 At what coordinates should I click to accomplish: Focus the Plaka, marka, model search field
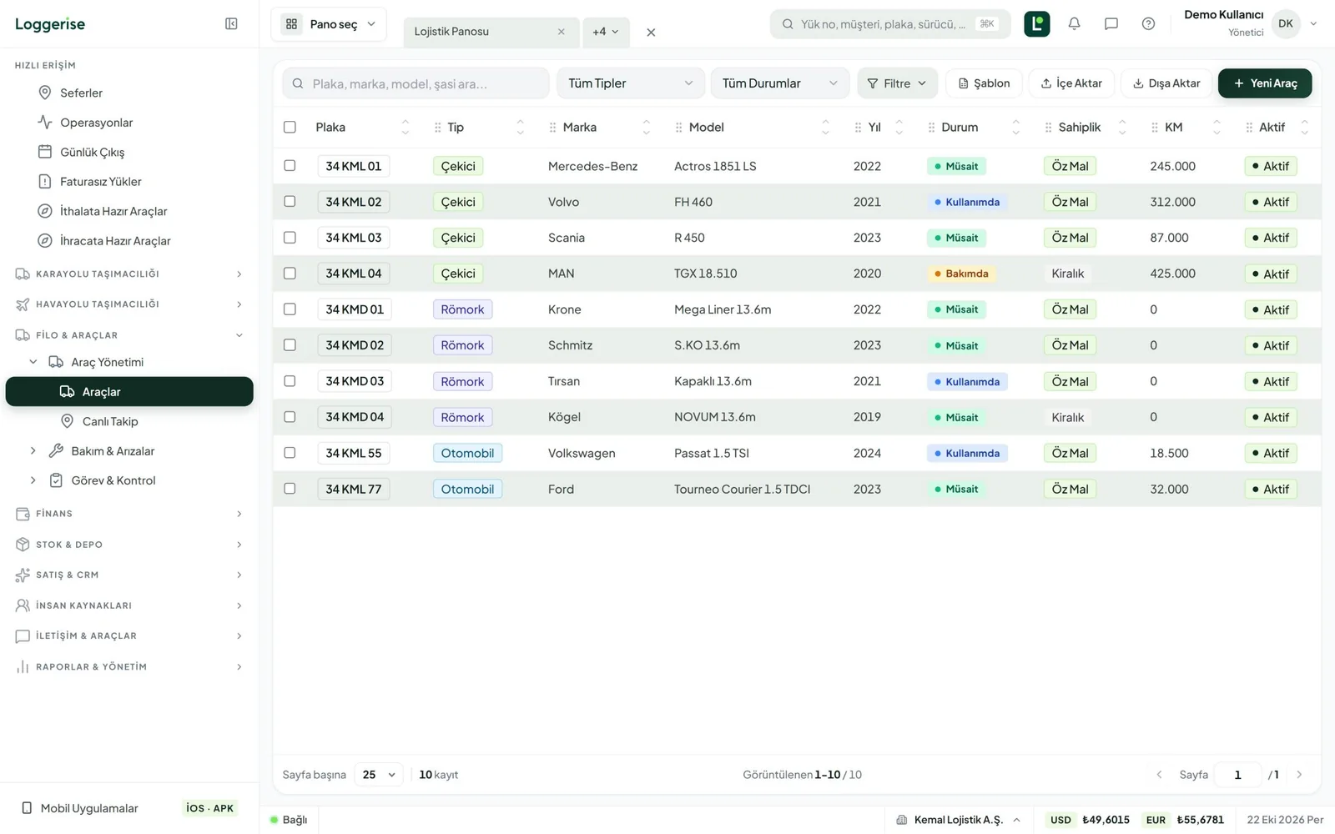(x=416, y=83)
